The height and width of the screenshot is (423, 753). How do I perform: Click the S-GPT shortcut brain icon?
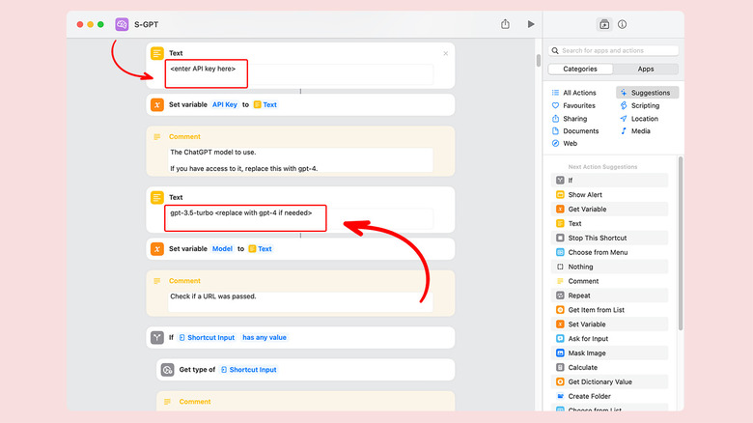tap(122, 24)
